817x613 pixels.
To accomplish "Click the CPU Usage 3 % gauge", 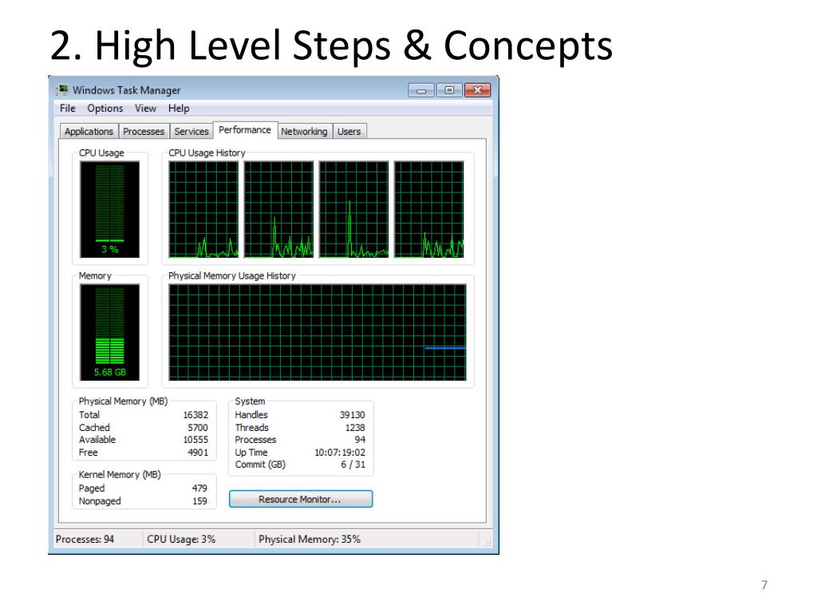I will click(109, 209).
